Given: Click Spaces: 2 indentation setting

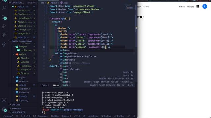Looking at the screenshot, I should [66, 116].
